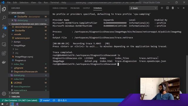
Task: Open the Terminal menu
Action: click(55, 2)
